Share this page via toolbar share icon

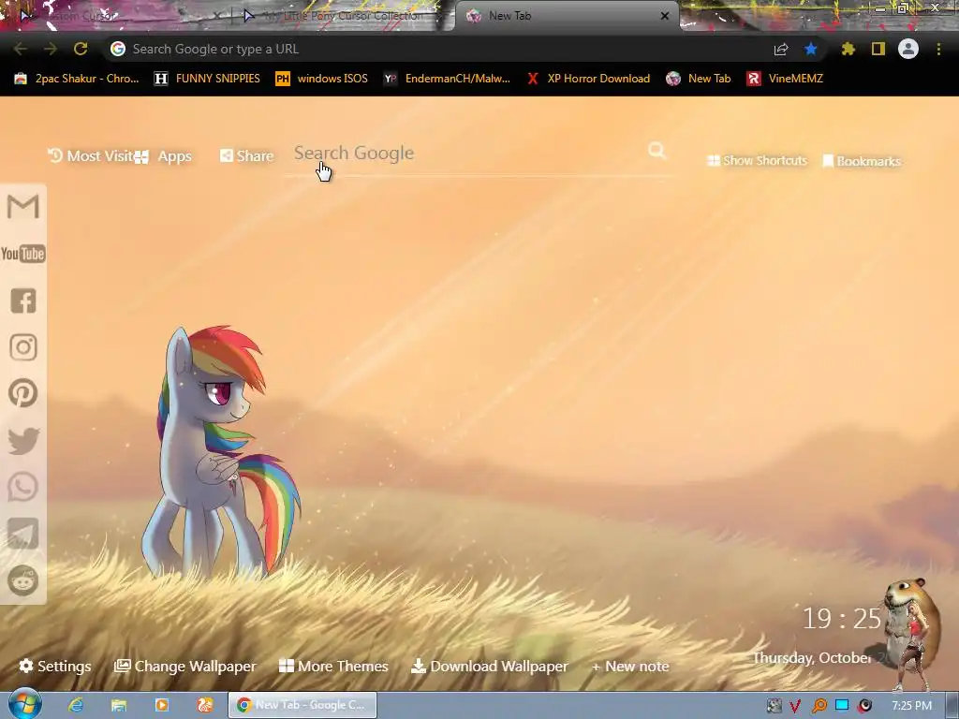(x=781, y=50)
